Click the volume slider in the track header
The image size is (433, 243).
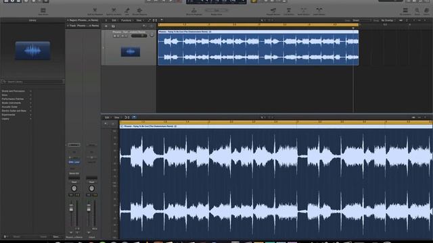[x=139, y=36]
